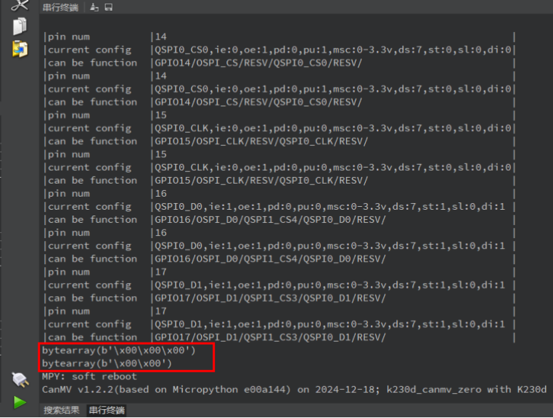
Task: Click the scissors Cut icon
Action: pyautogui.click(x=20, y=5)
